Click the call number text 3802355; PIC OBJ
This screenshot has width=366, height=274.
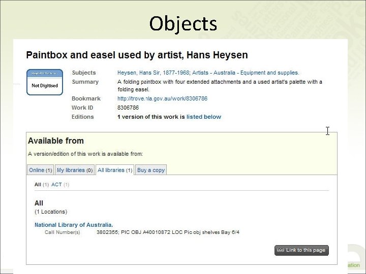click(x=168, y=232)
